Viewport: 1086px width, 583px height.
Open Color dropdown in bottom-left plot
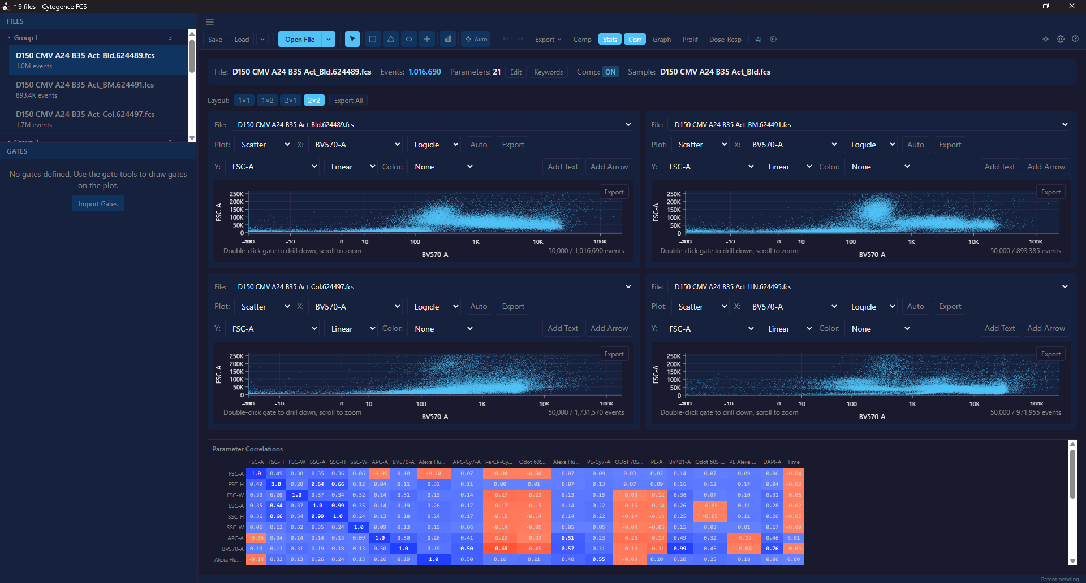tap(441, 329)
